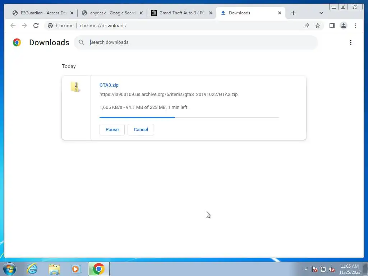This screenshot has height=276, width=368.
Task: Open the network tray icon
Action: 323,269
